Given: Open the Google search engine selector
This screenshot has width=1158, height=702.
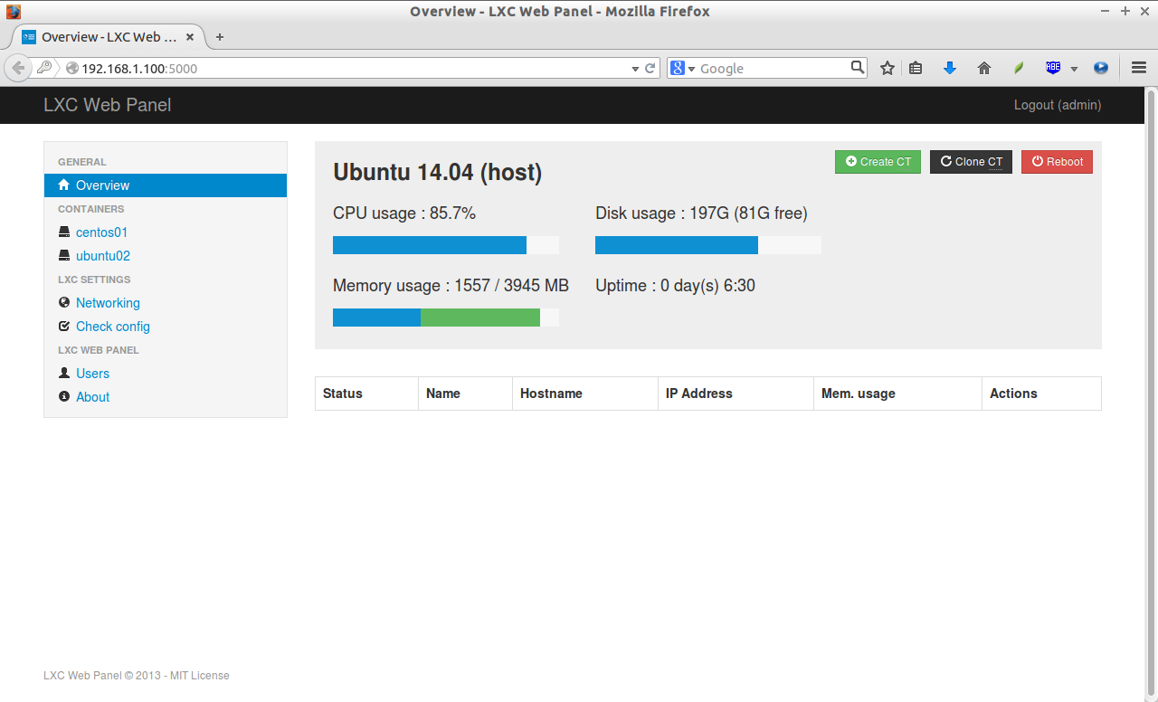Looking at the screenshot, I should pyautogui.click(x=683, y=68).
